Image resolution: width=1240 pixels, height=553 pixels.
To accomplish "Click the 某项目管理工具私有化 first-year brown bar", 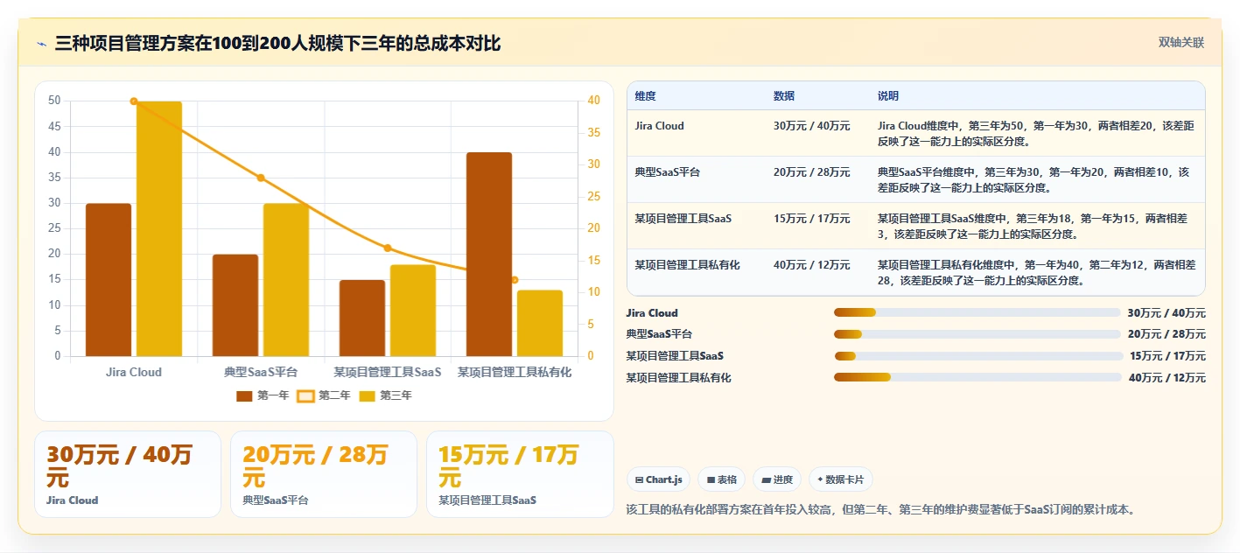I will [489, 255].
